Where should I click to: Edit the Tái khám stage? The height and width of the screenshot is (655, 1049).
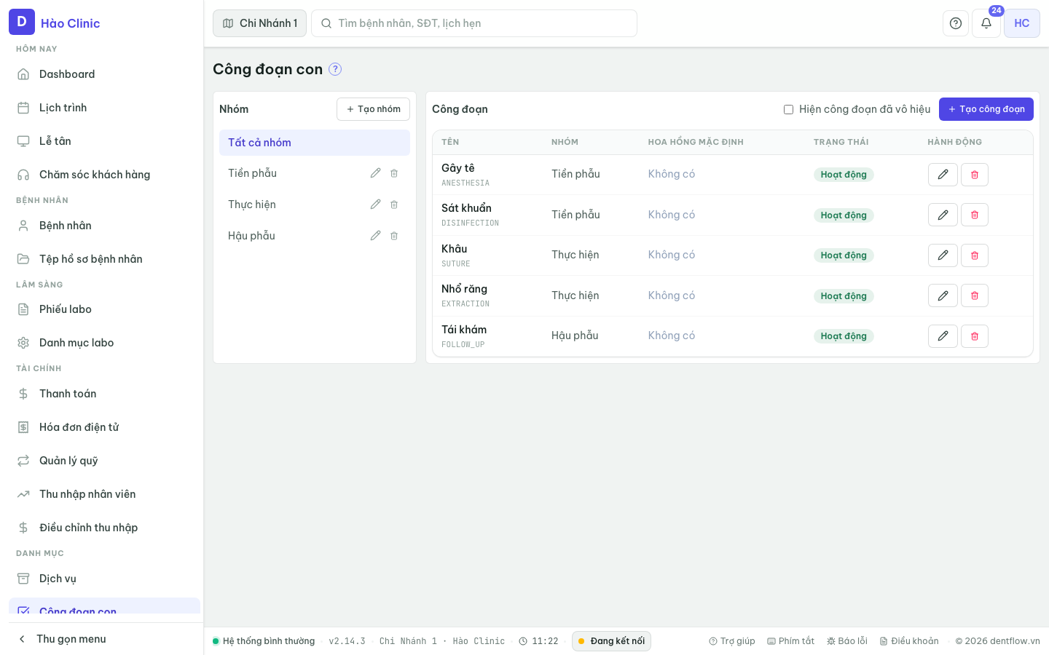tap(943, 336)
